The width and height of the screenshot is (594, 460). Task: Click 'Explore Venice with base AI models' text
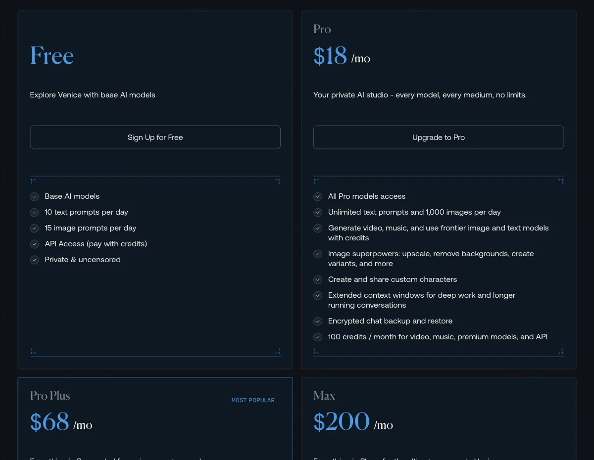(x=93, y=94)
